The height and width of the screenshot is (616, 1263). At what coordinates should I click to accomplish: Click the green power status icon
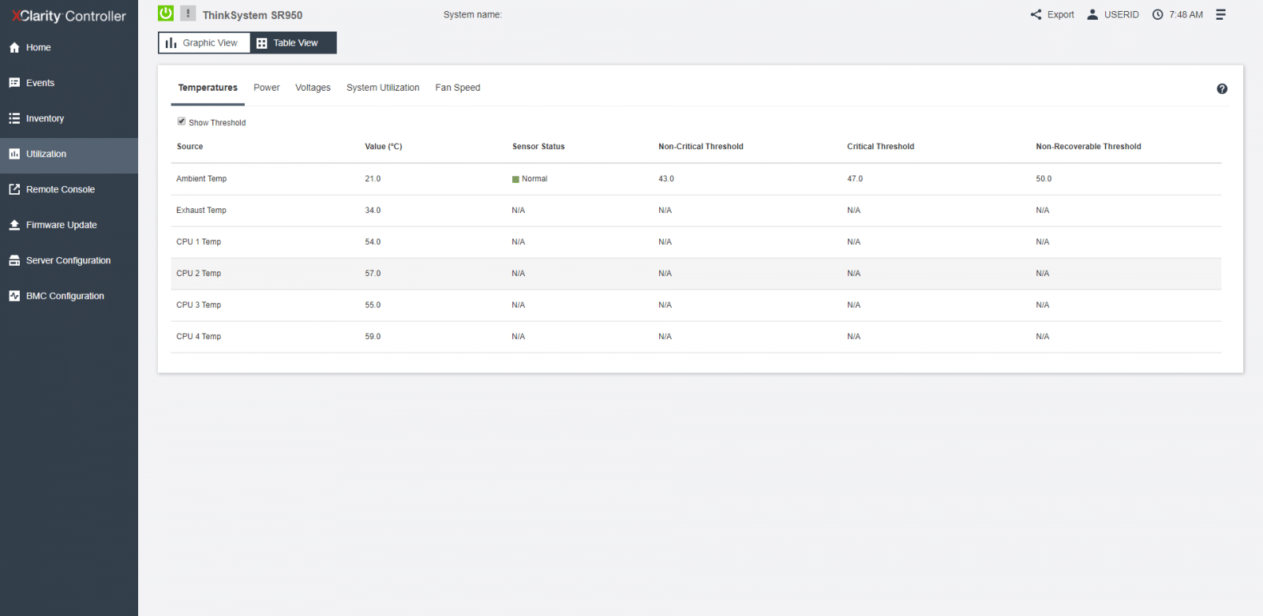tap(166, 13)
